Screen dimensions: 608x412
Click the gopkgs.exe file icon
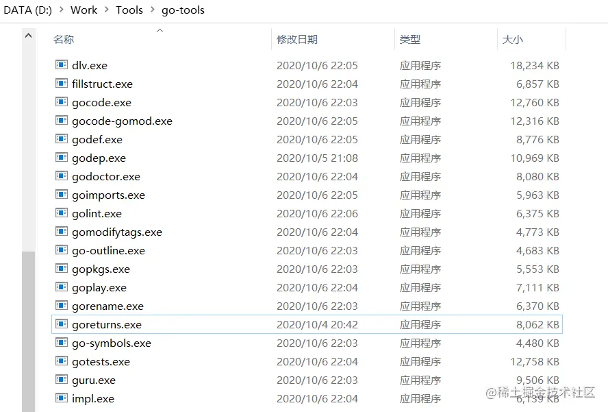(x=61, y=268)
